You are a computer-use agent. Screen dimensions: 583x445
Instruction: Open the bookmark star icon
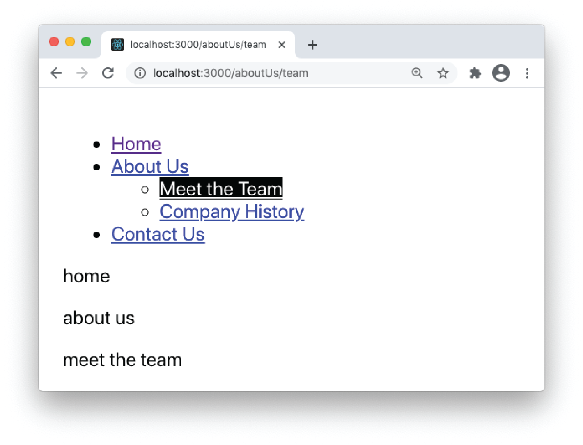pos(443,73)
